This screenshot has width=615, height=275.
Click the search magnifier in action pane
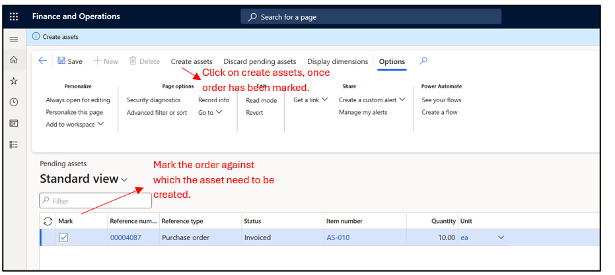click(x=423, y=61)
